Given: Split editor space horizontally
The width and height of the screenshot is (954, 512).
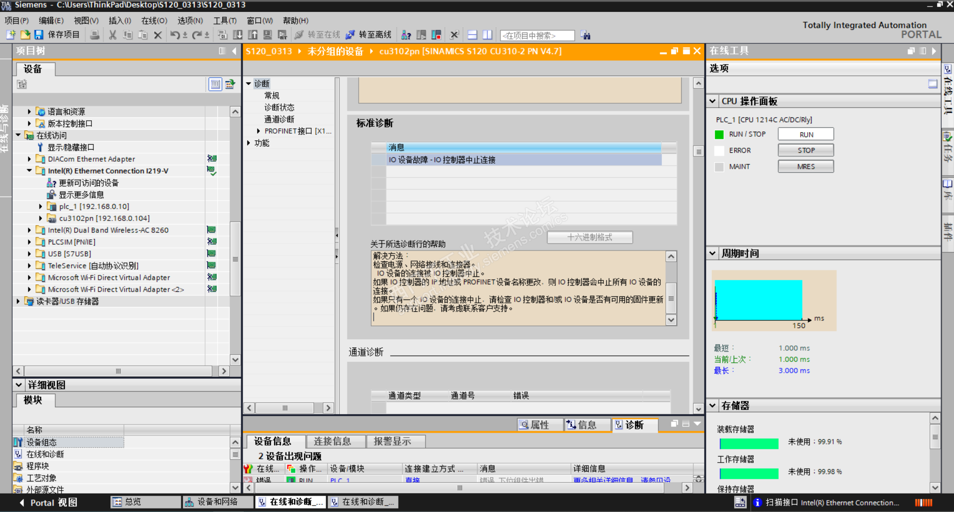Looking at the screenshot, I should 473,35.
